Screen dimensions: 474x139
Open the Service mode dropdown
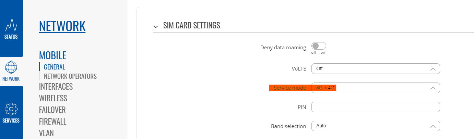click(x=376, y=88)
